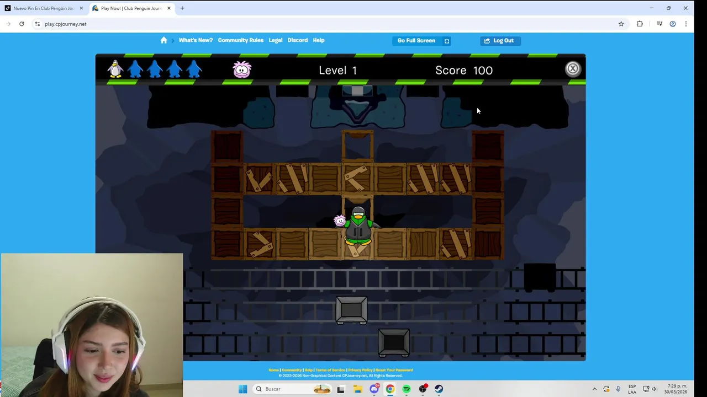Open the media control icon in Chrome toolbar
Viewport: 707px width, 397px height.
659,24
